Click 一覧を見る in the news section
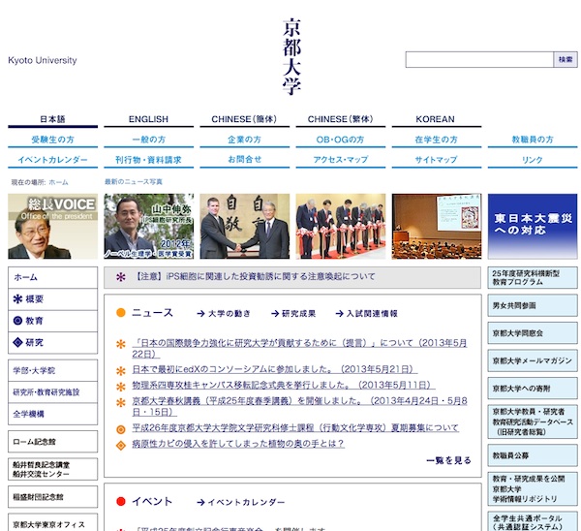Viewport: 581px width, 531px height. coord(448,460)
